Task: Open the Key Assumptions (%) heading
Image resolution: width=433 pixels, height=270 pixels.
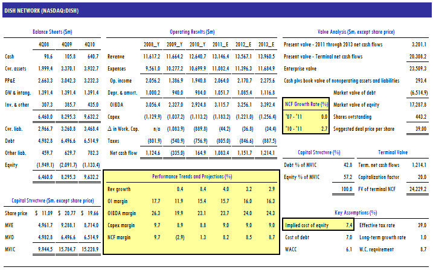Action: 356,213
